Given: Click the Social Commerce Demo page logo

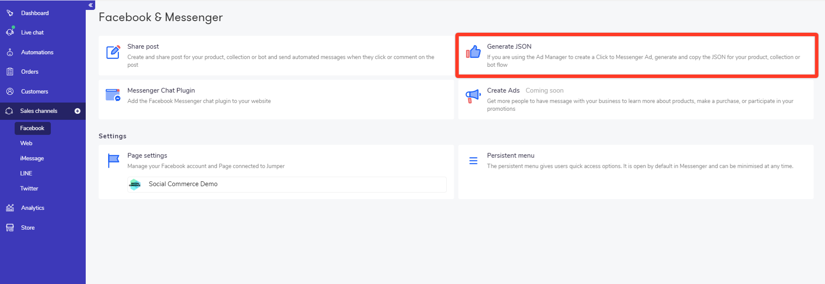Looking at the screenshot, I should 135,184.
